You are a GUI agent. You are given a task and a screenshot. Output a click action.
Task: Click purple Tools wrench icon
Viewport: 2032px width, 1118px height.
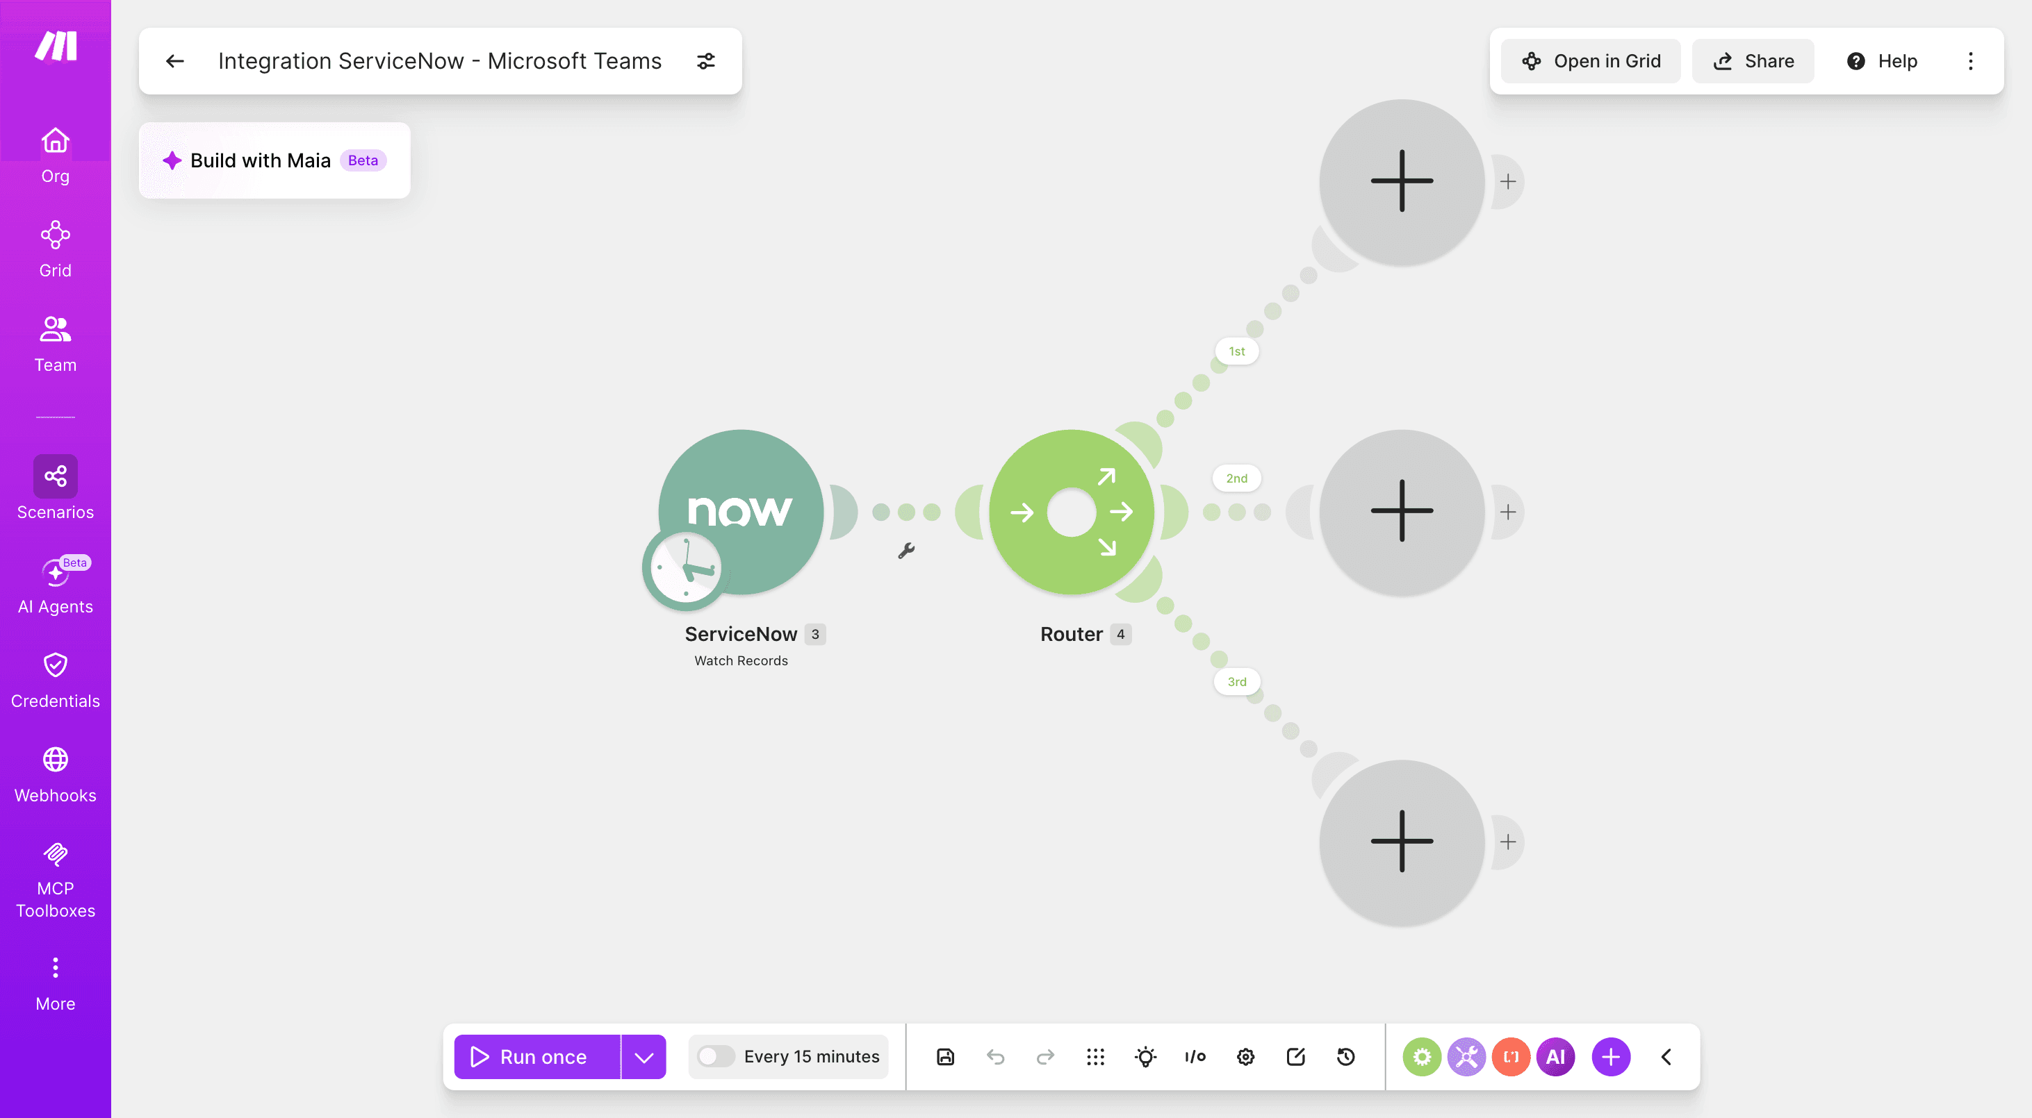pyautogui.click(x=1466, y=1056)
